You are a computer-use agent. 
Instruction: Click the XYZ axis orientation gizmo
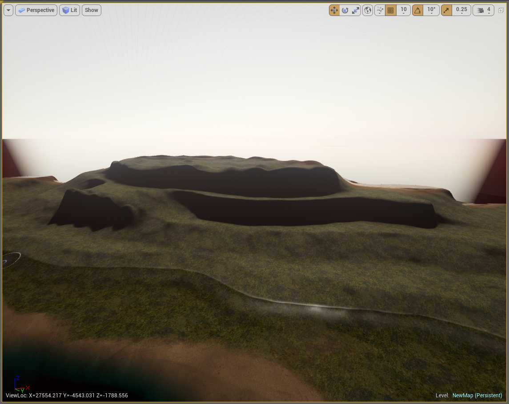pyautogui.click(x=22, y=384)
